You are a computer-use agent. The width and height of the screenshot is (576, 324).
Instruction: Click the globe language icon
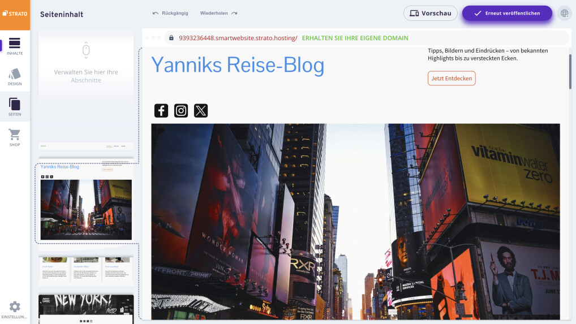click(564, 14)
